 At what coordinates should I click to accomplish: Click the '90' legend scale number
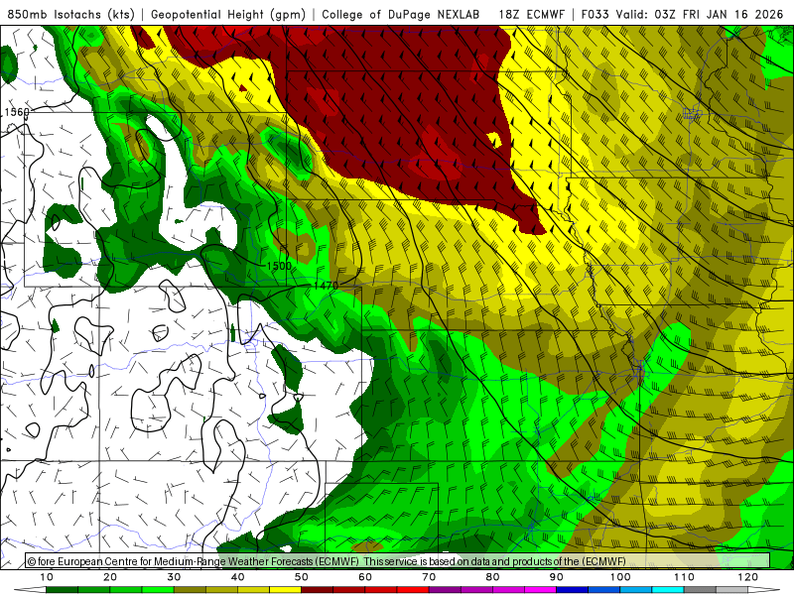(557, 577)
